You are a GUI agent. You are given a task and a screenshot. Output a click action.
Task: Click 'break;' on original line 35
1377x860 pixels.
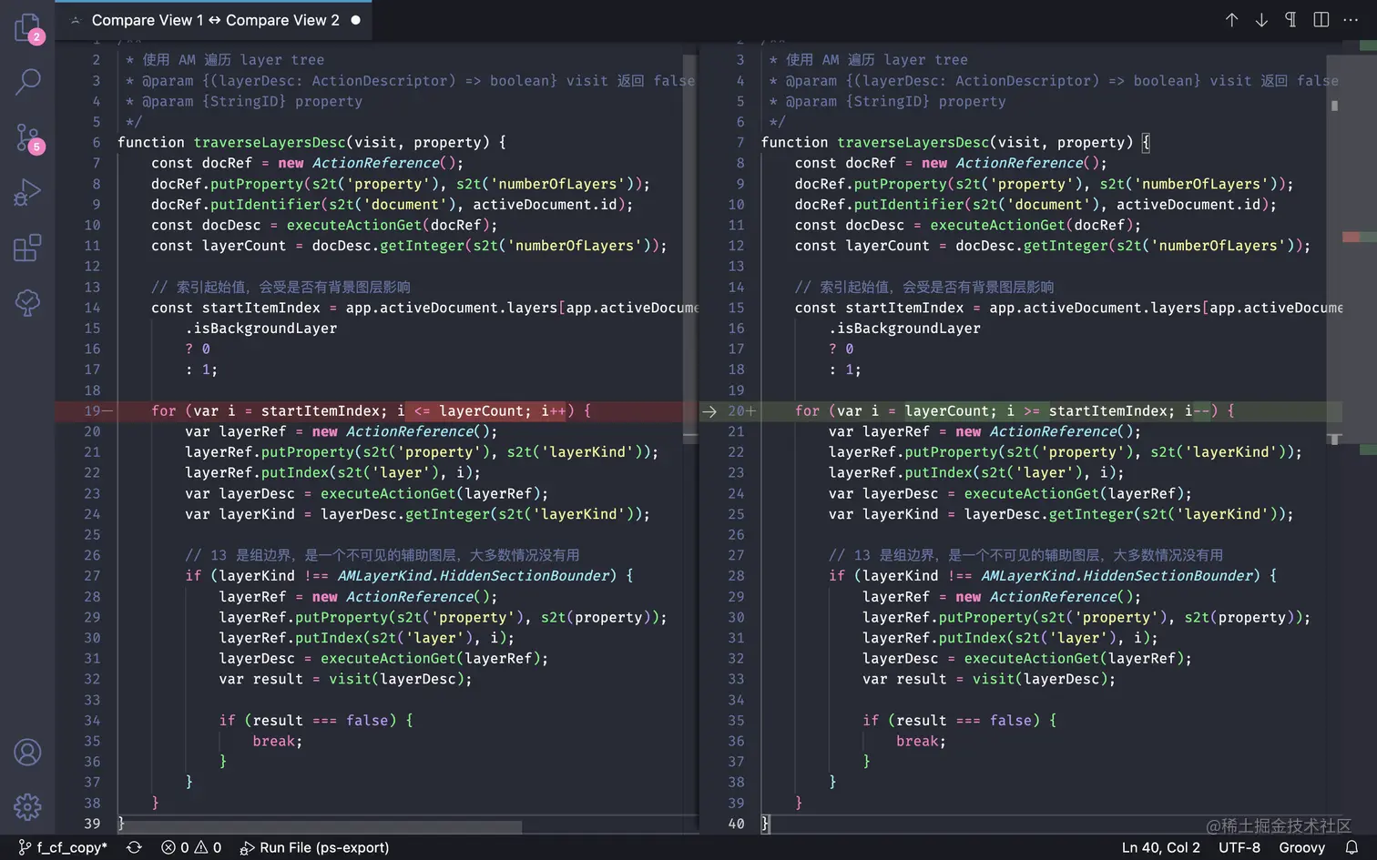(278, 742)
